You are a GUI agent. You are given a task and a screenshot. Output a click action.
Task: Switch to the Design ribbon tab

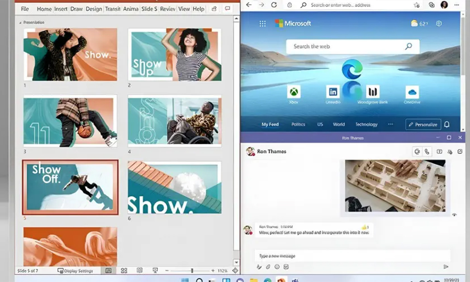pos(94,9)
